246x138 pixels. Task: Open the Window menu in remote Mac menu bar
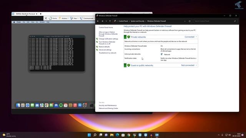(42, 22)
